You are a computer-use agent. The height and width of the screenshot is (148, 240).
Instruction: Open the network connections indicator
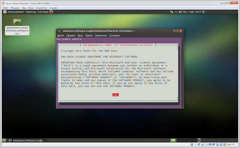172,12
